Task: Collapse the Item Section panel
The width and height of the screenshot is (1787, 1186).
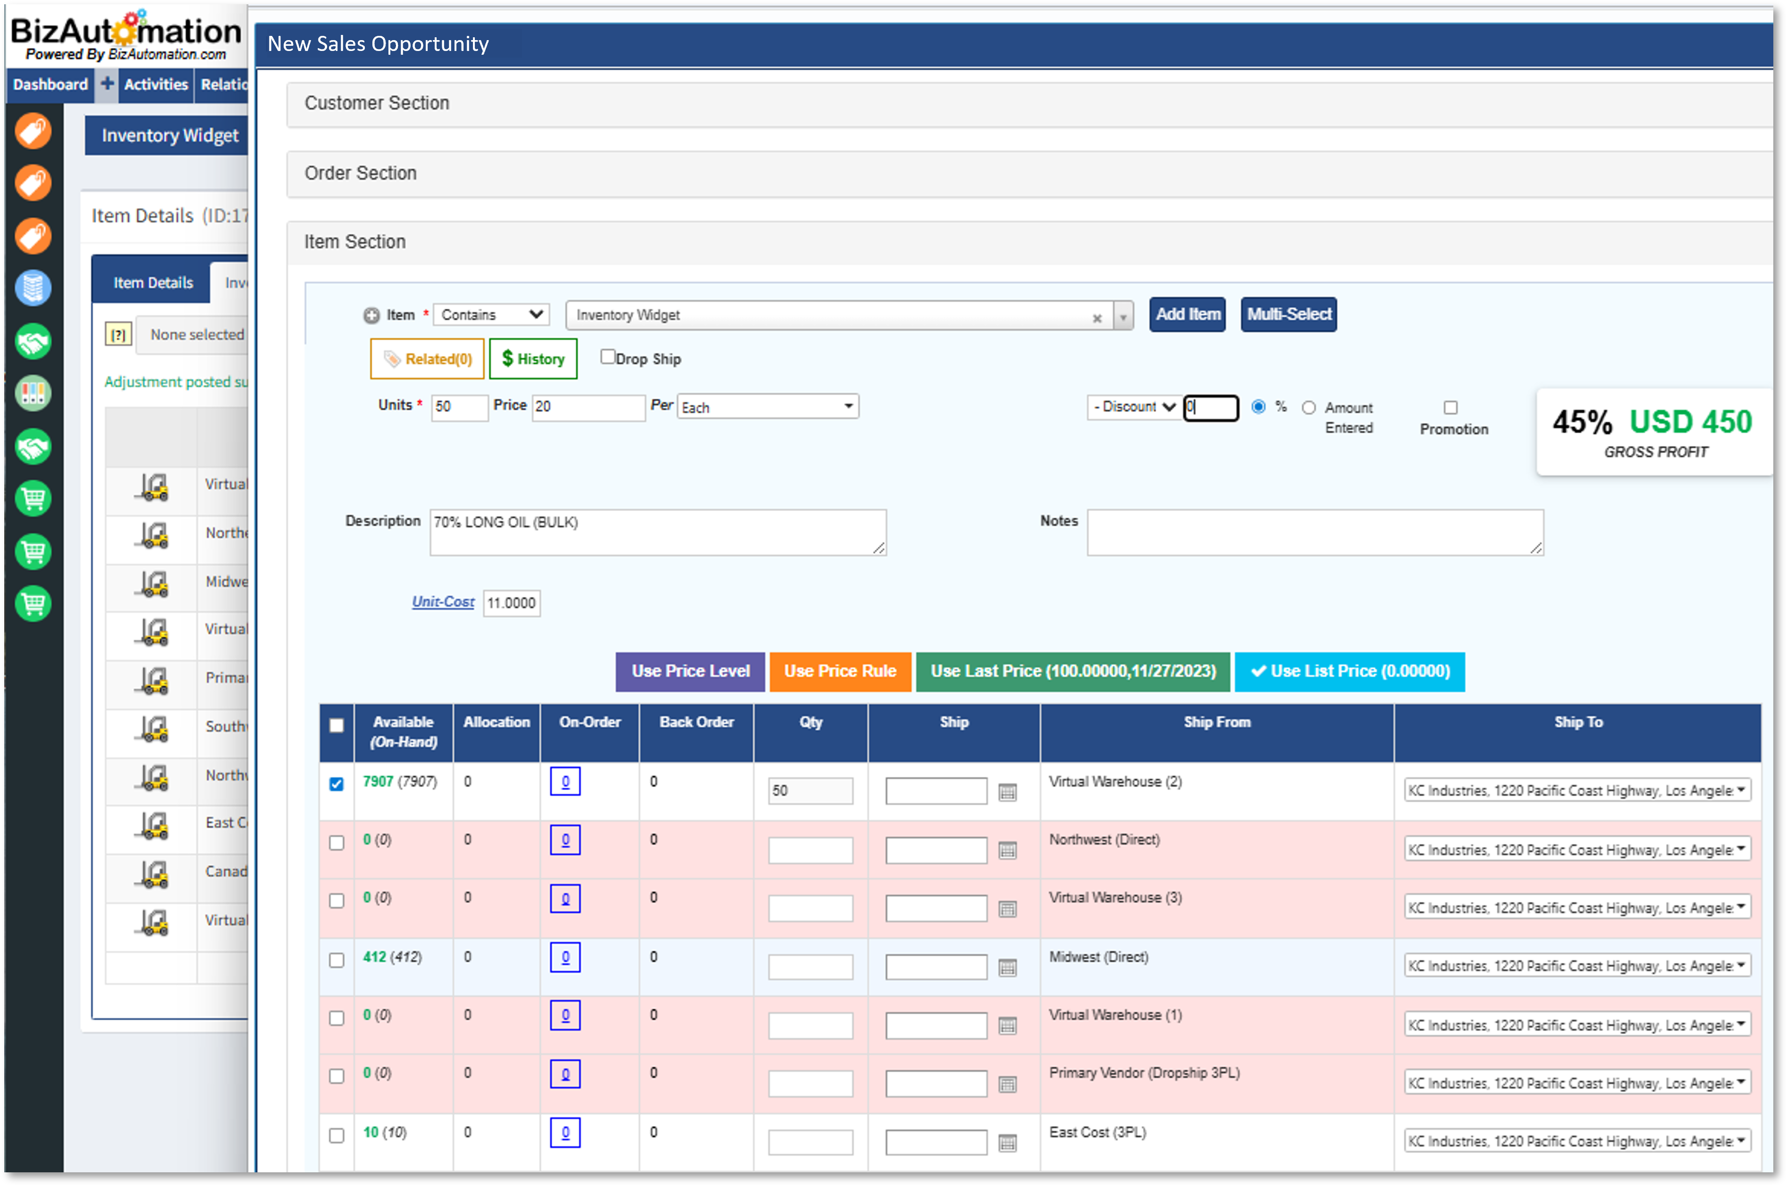Action: point(1029,243)
